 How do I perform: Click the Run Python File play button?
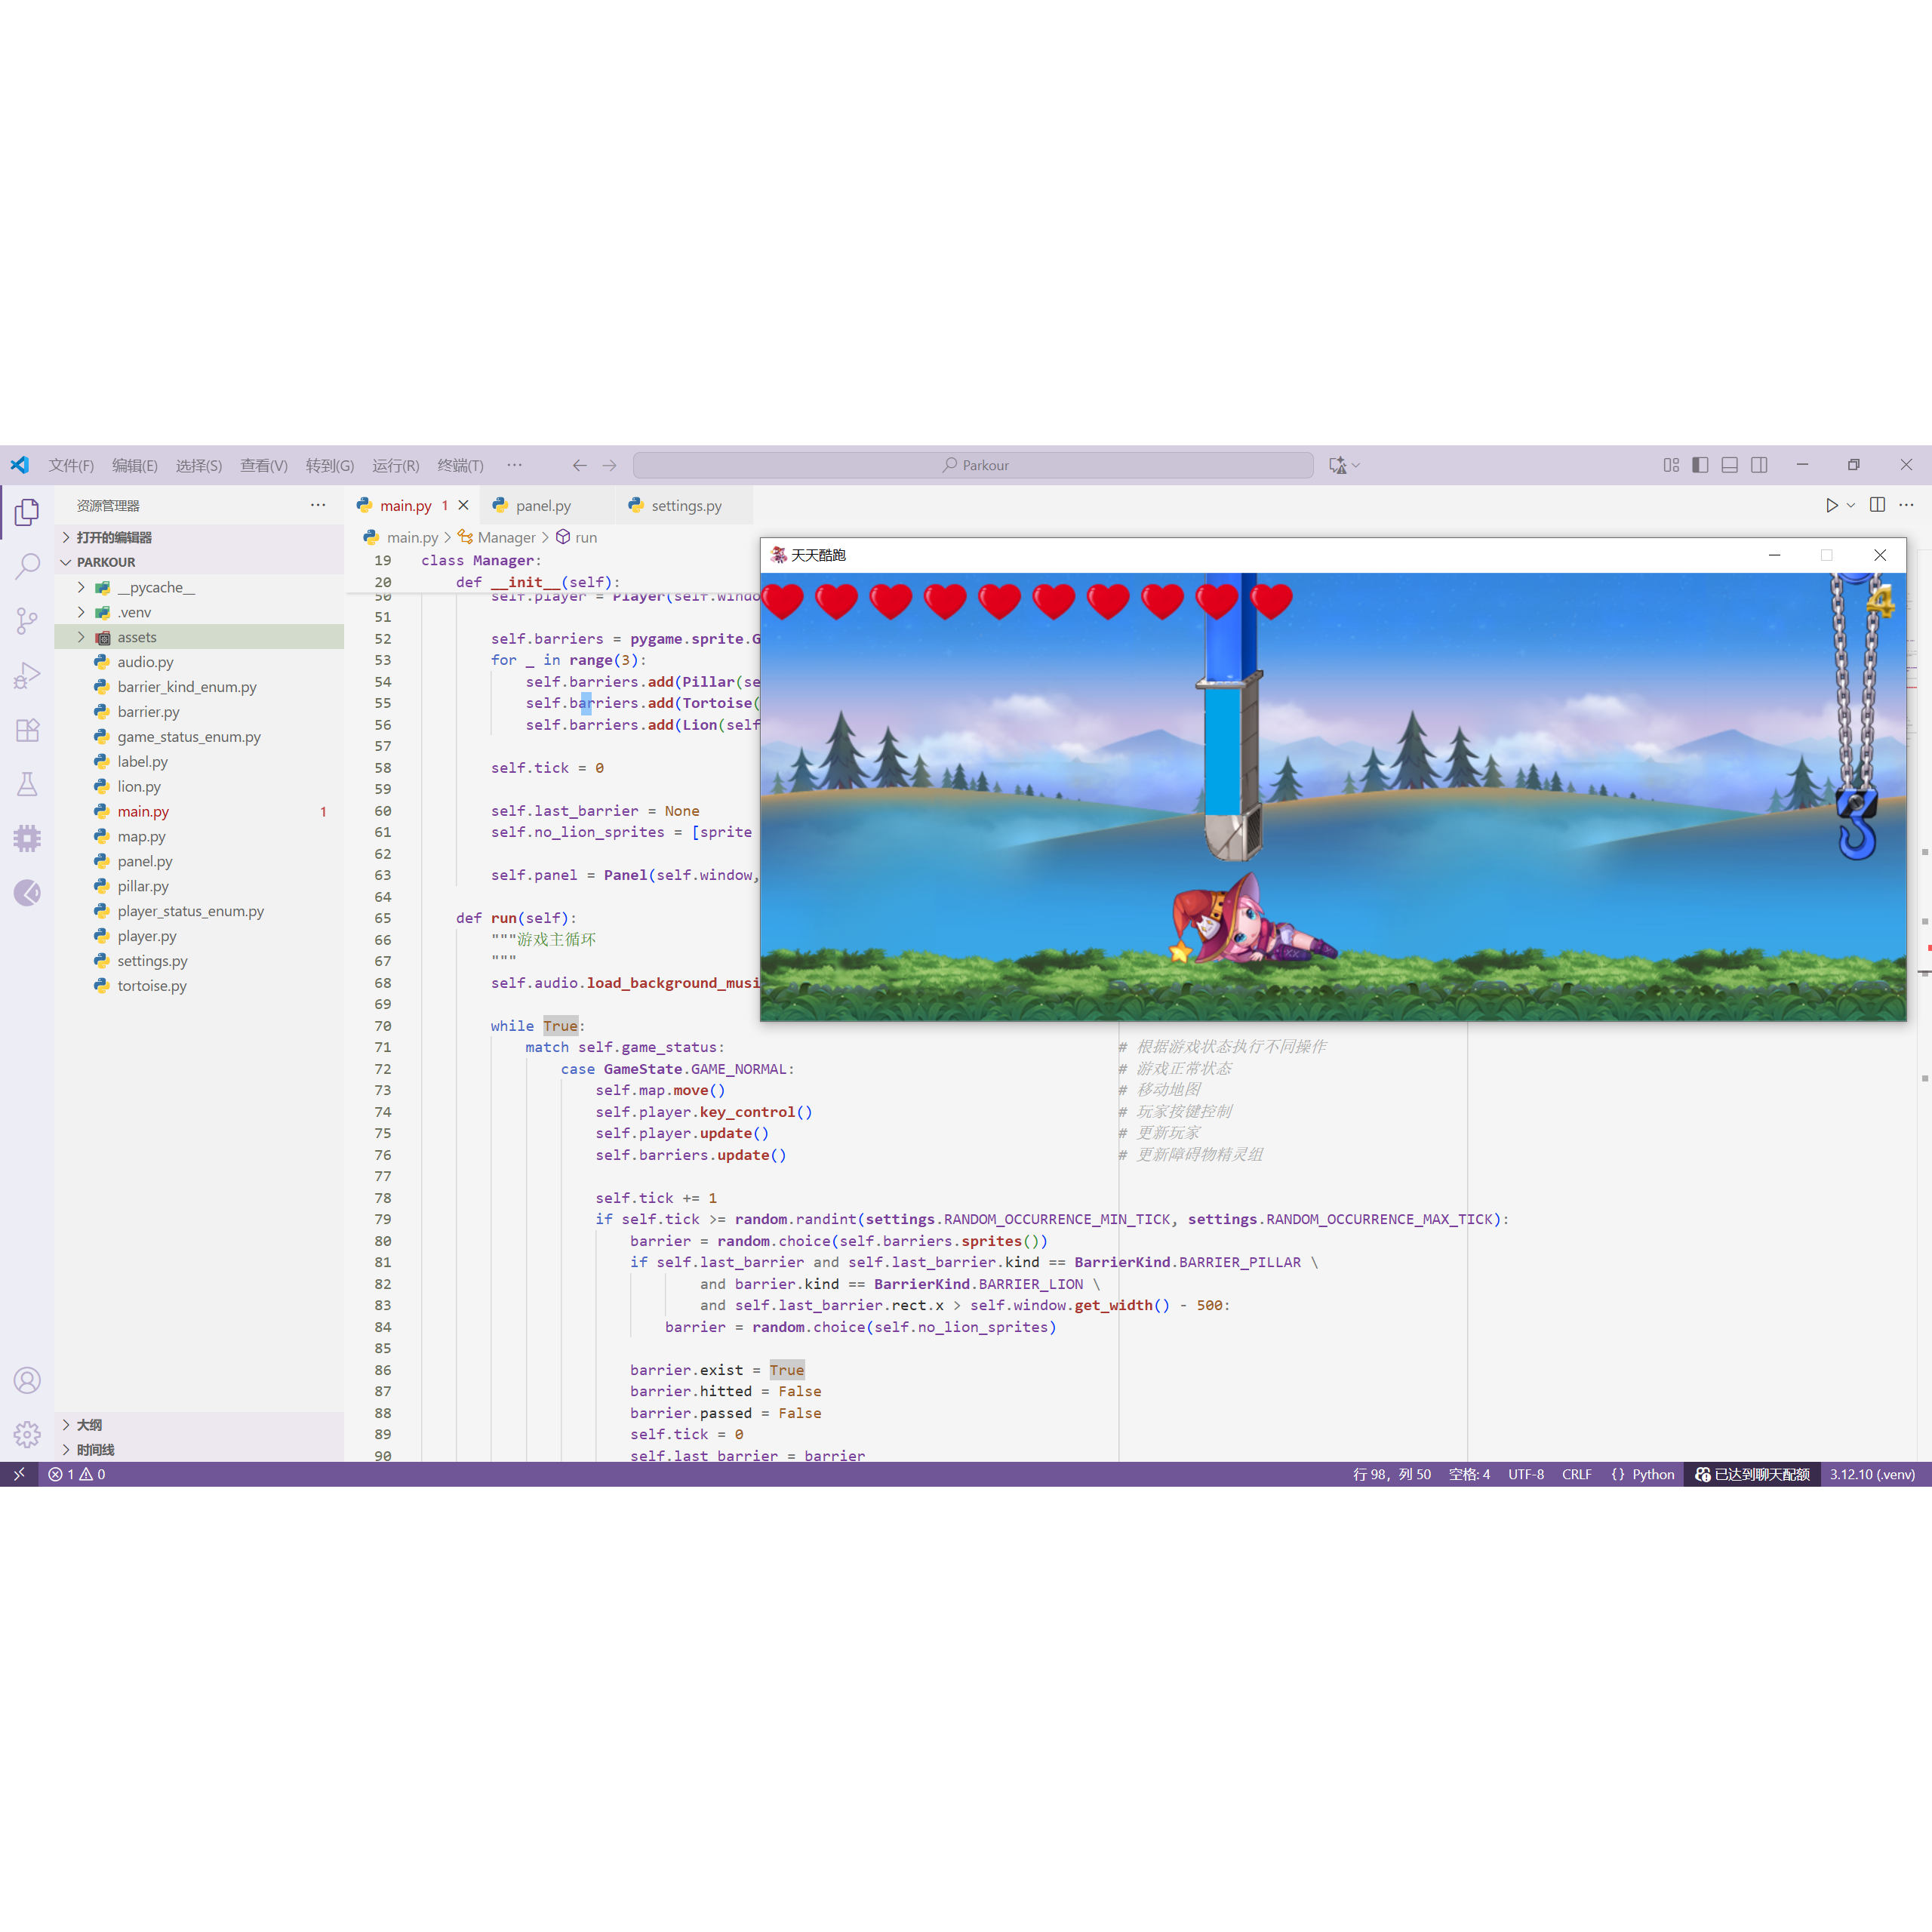click(1831, 505)
